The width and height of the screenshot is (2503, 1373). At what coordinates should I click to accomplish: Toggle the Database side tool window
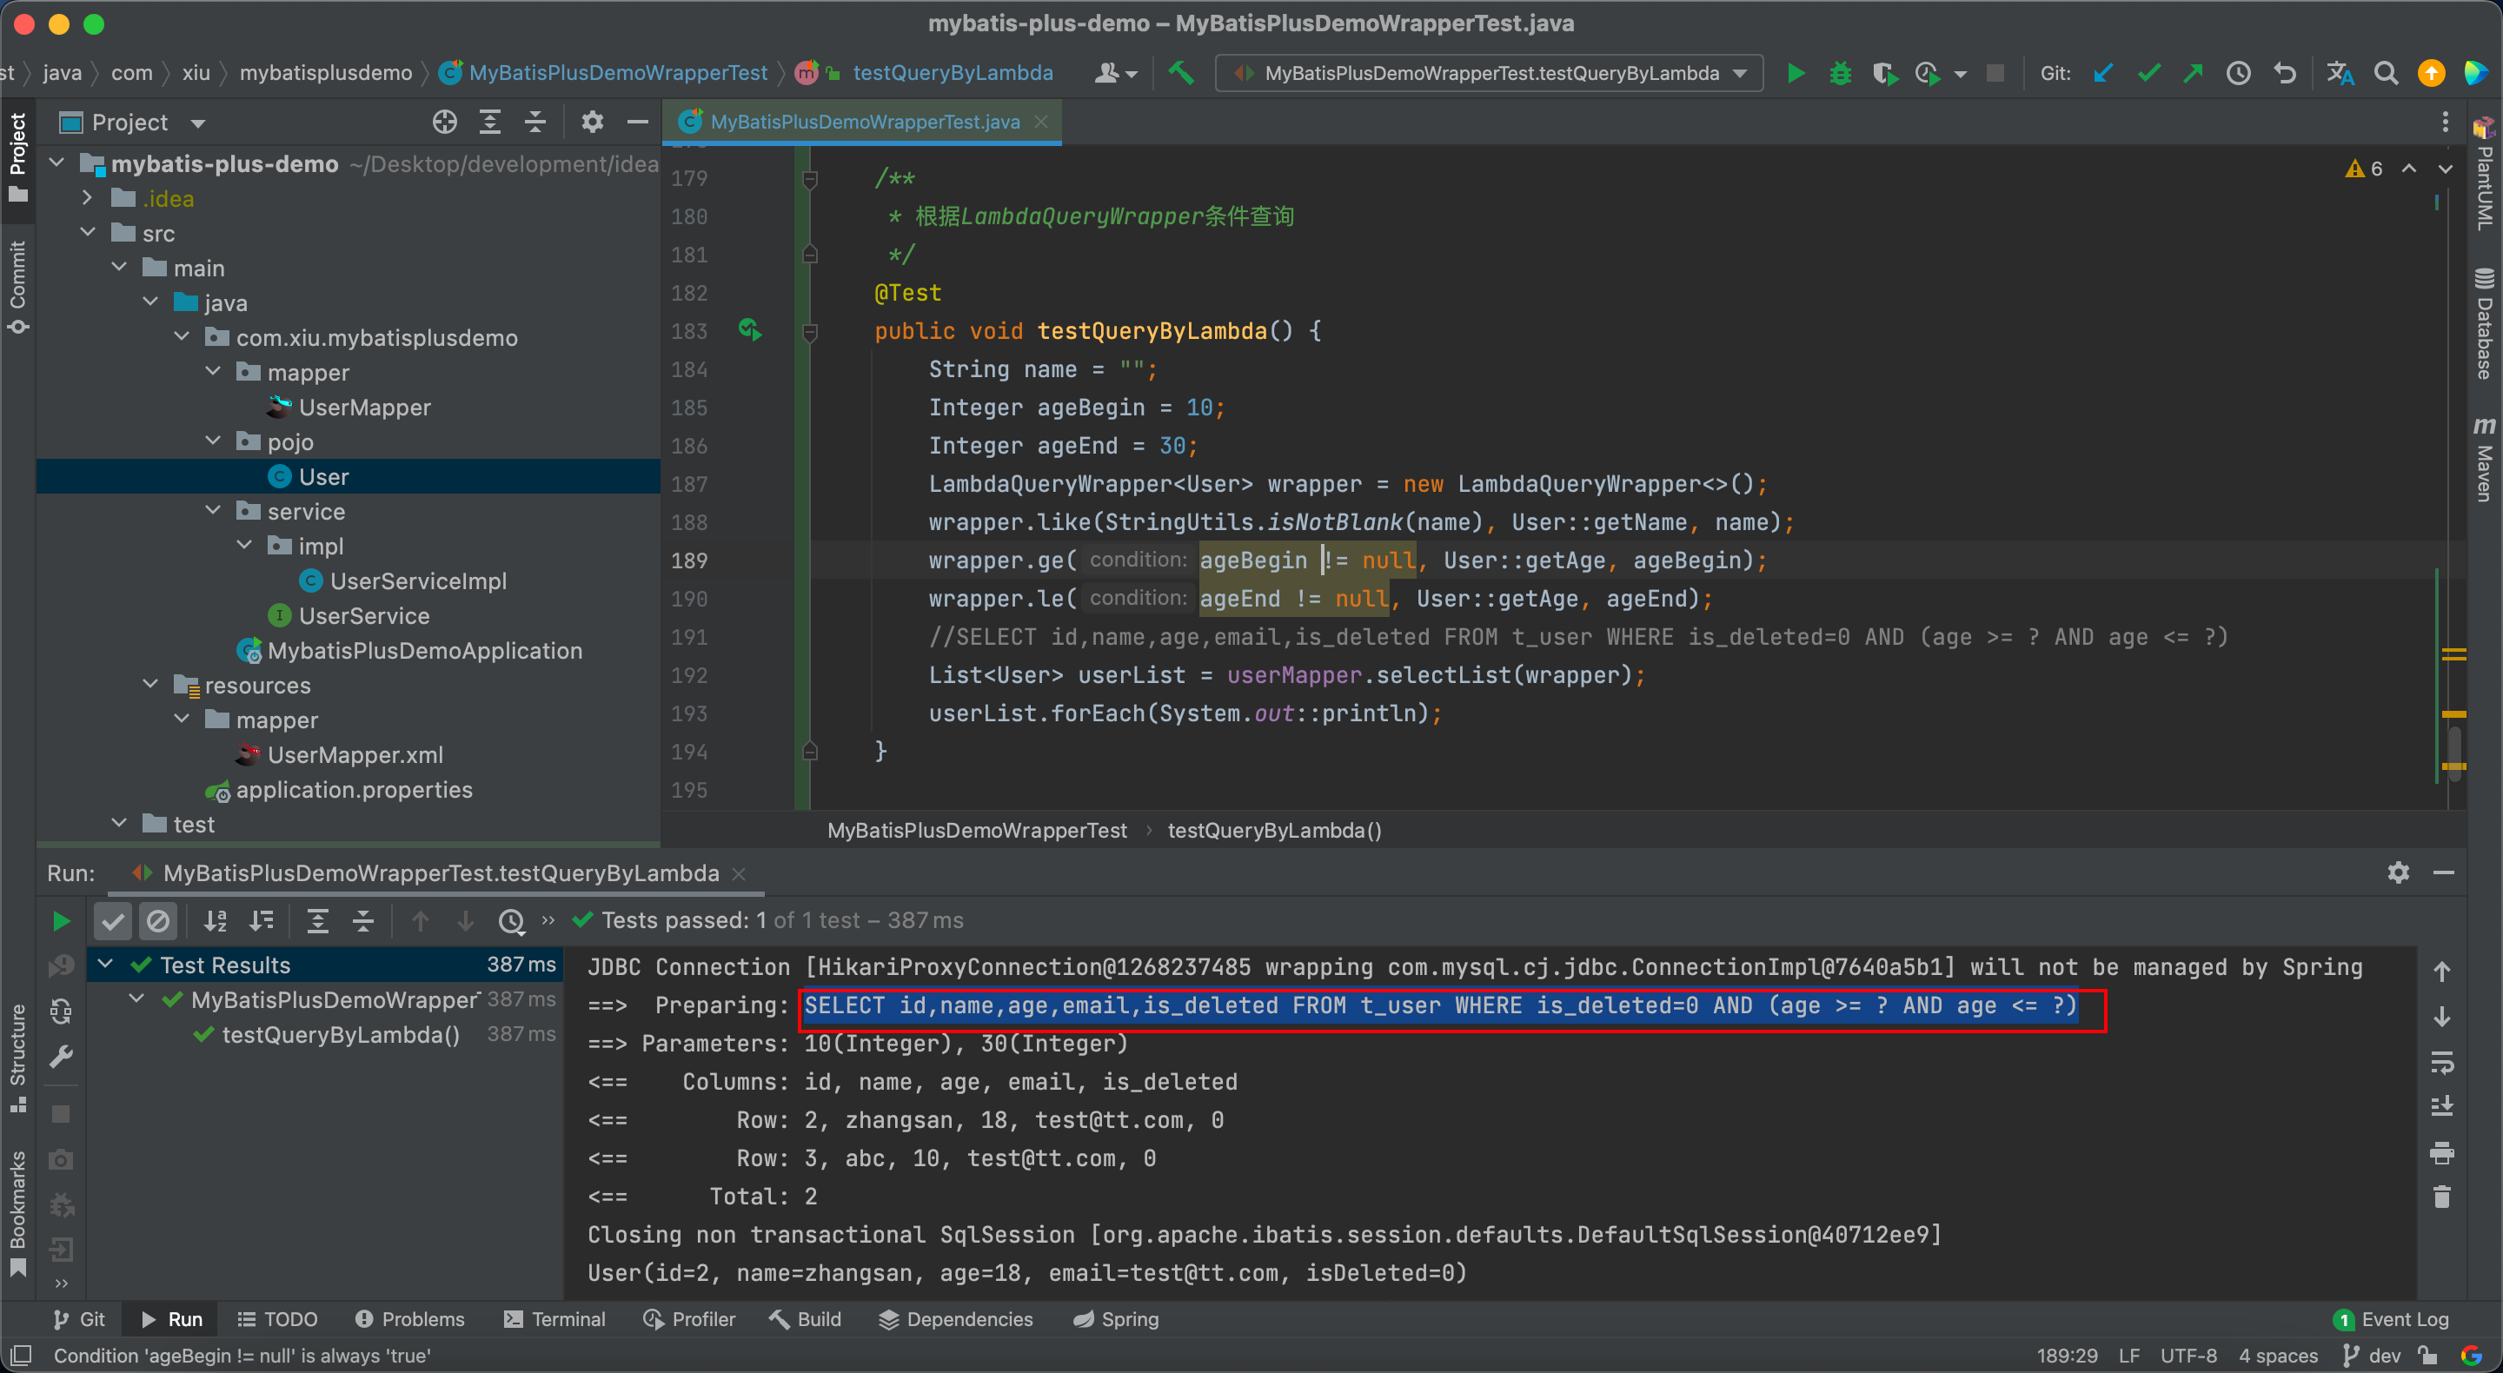2483,322
